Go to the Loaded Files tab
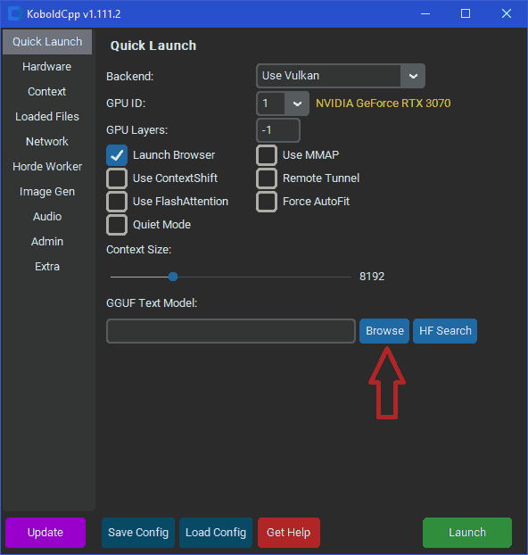The height and width of the screenshot is (555, 528). coord(47,117)
